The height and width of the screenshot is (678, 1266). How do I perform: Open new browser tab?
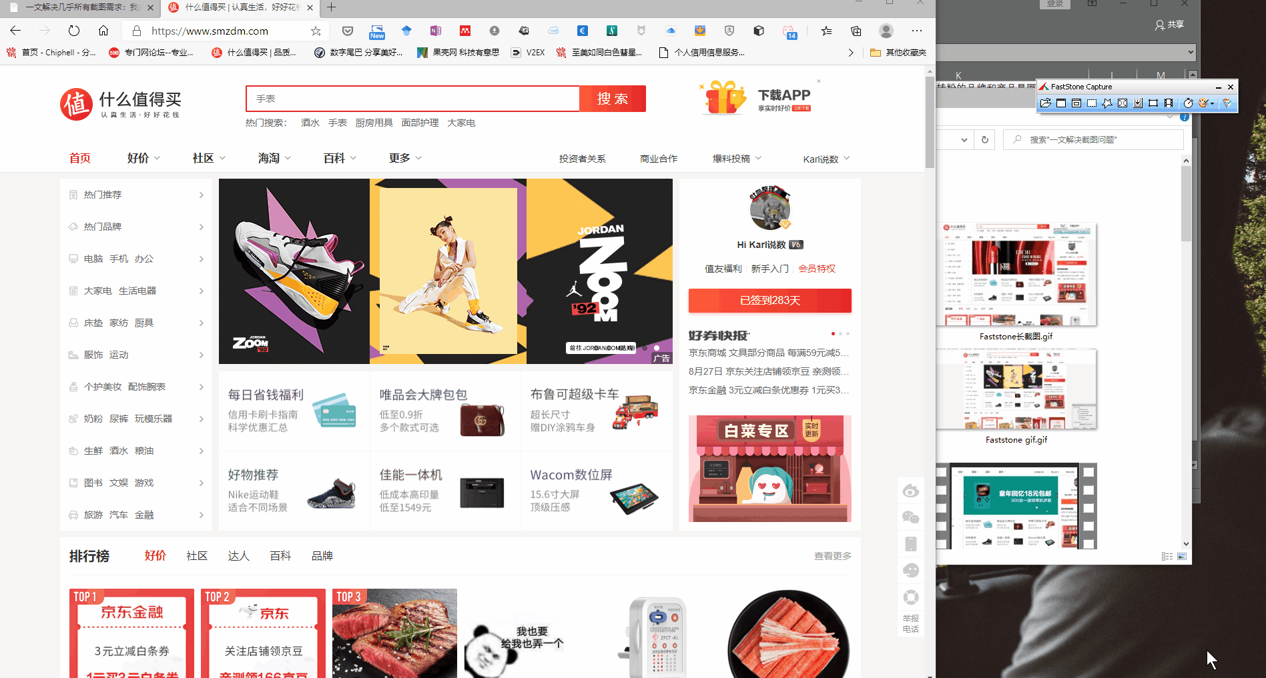click(x=331, y=7)
